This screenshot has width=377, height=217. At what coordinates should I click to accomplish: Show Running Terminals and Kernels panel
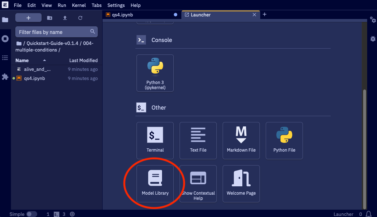point(5,39)
